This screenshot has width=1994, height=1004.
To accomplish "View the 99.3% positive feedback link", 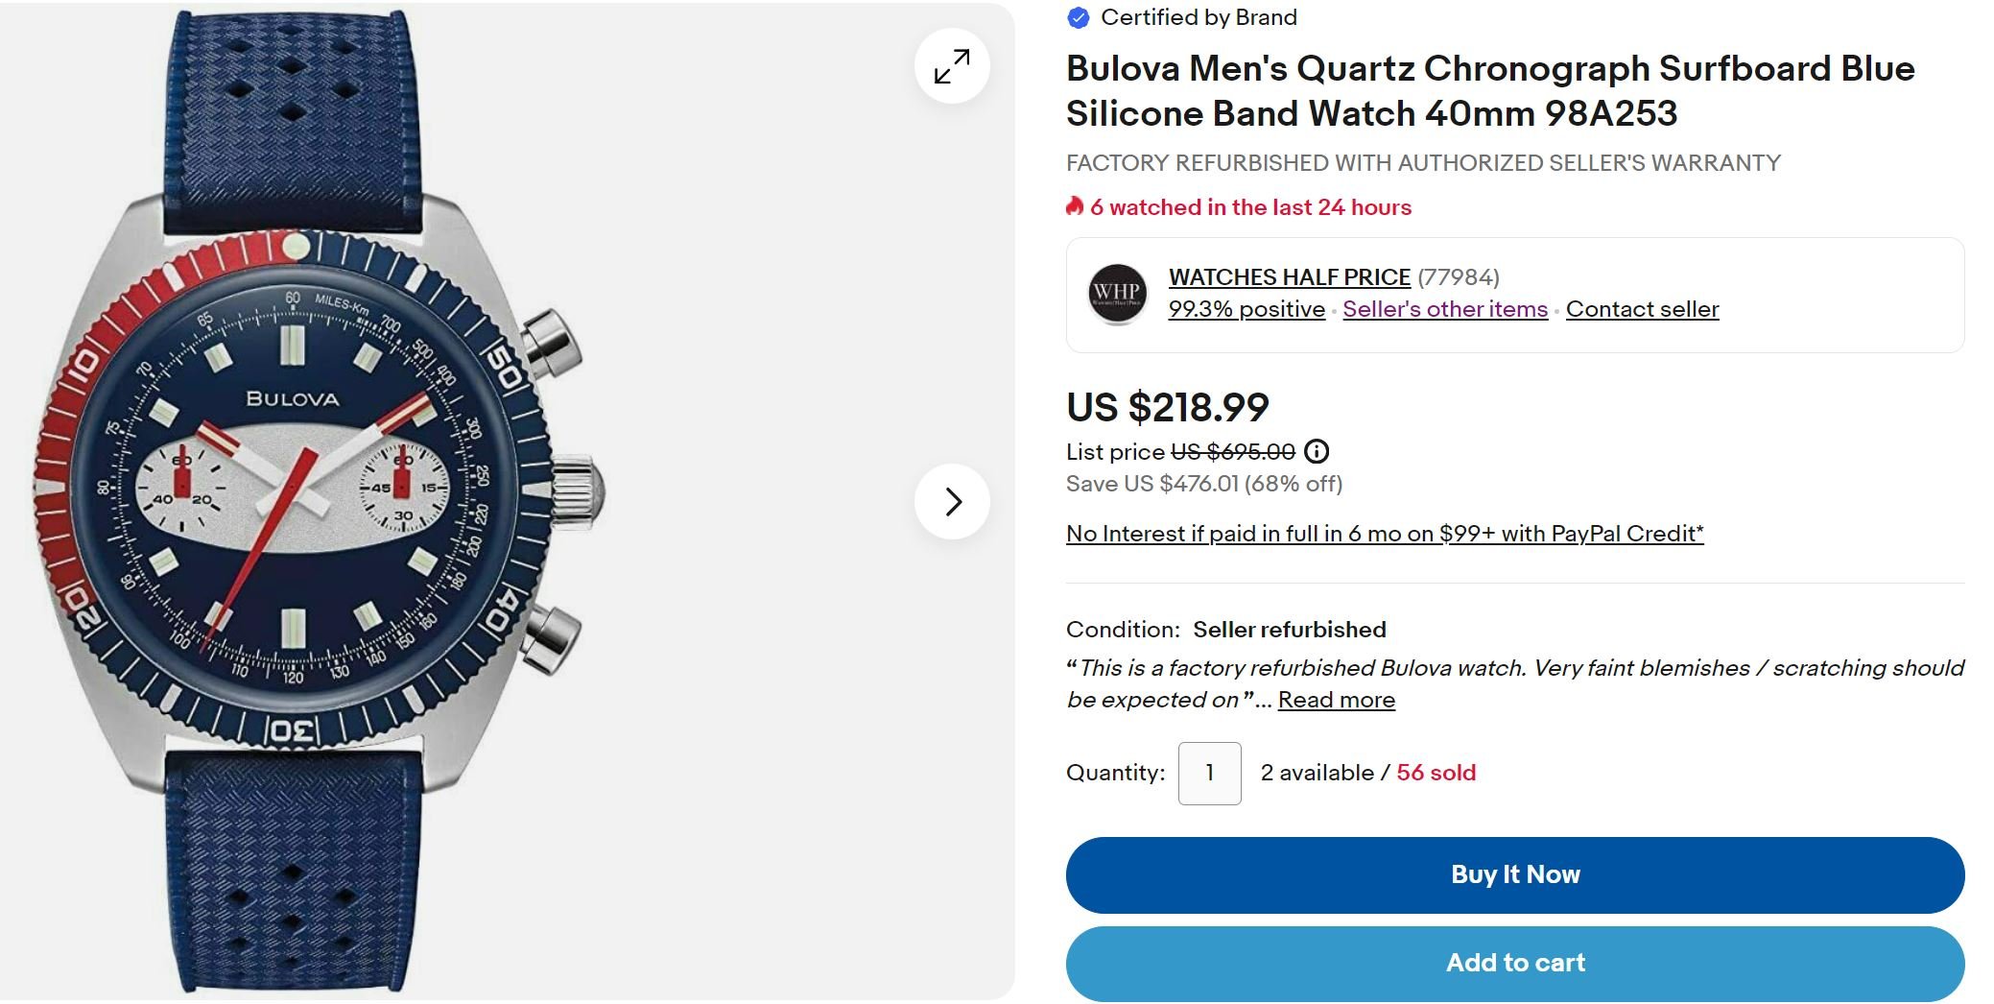I will pyautogui.click(x=1246, y=309).
